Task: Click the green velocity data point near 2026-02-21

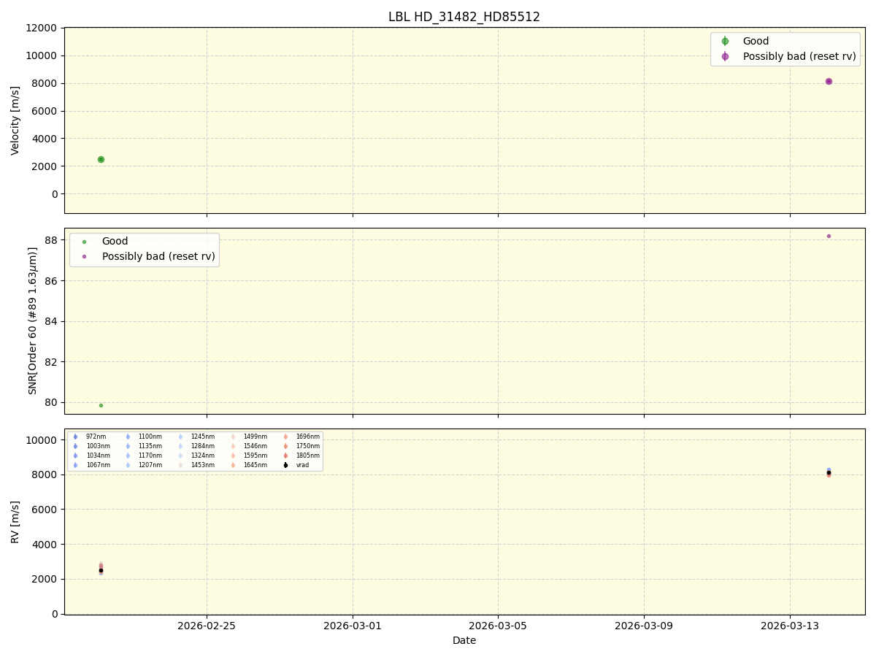Action: pyautogui.click(x=100, y=158)
